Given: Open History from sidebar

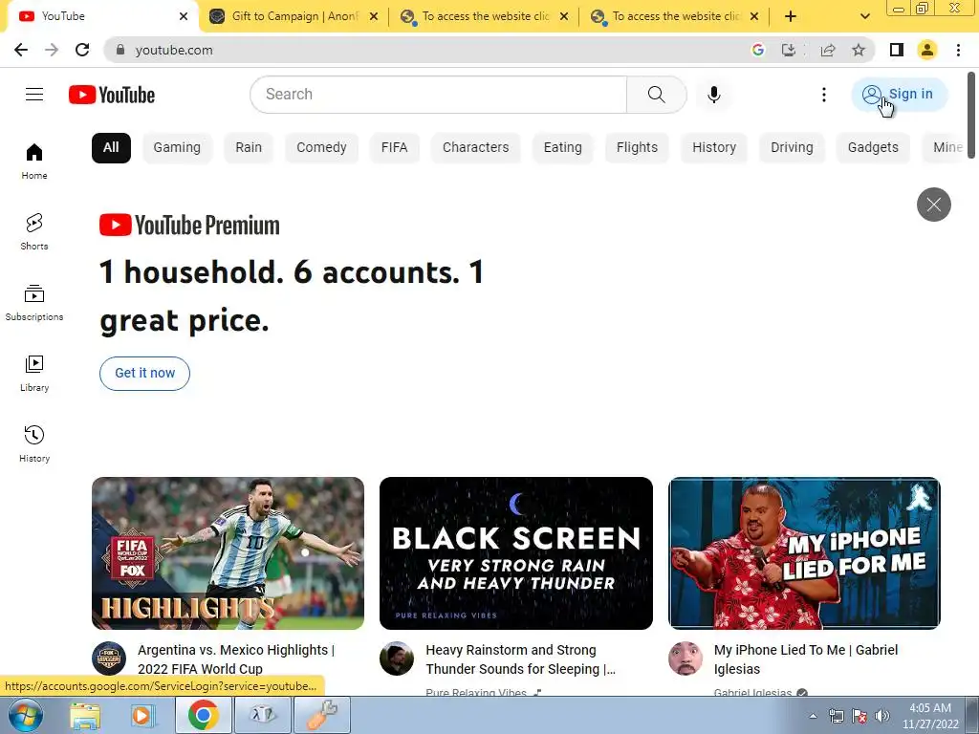Looking at the screenshot, I should point(34,443).
